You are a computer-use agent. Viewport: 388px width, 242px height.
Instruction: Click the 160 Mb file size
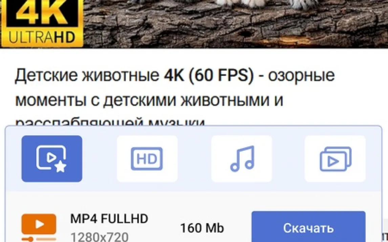pyautogui.click(x=202, y=228)
